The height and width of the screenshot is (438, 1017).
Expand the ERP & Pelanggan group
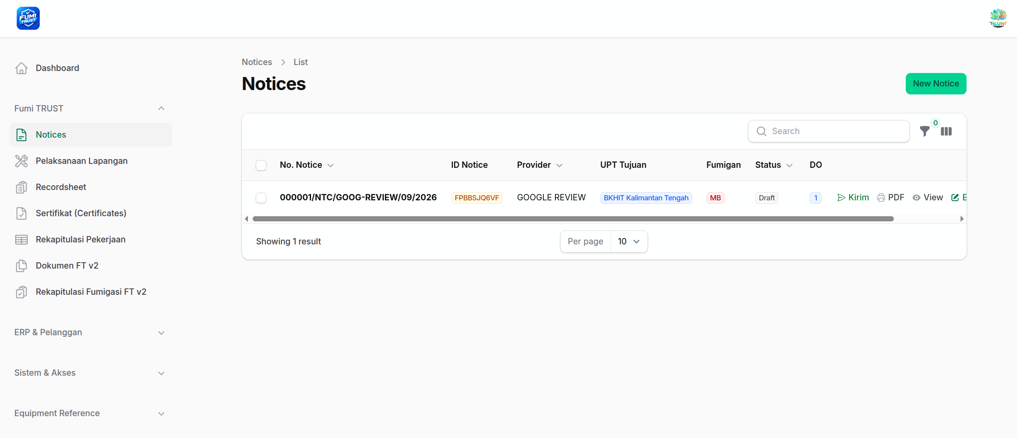pos(161,333)
